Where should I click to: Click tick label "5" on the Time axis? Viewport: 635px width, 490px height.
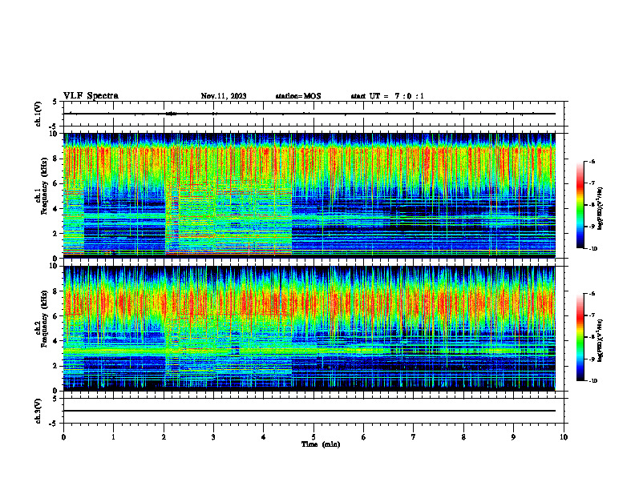click(313, 437)
